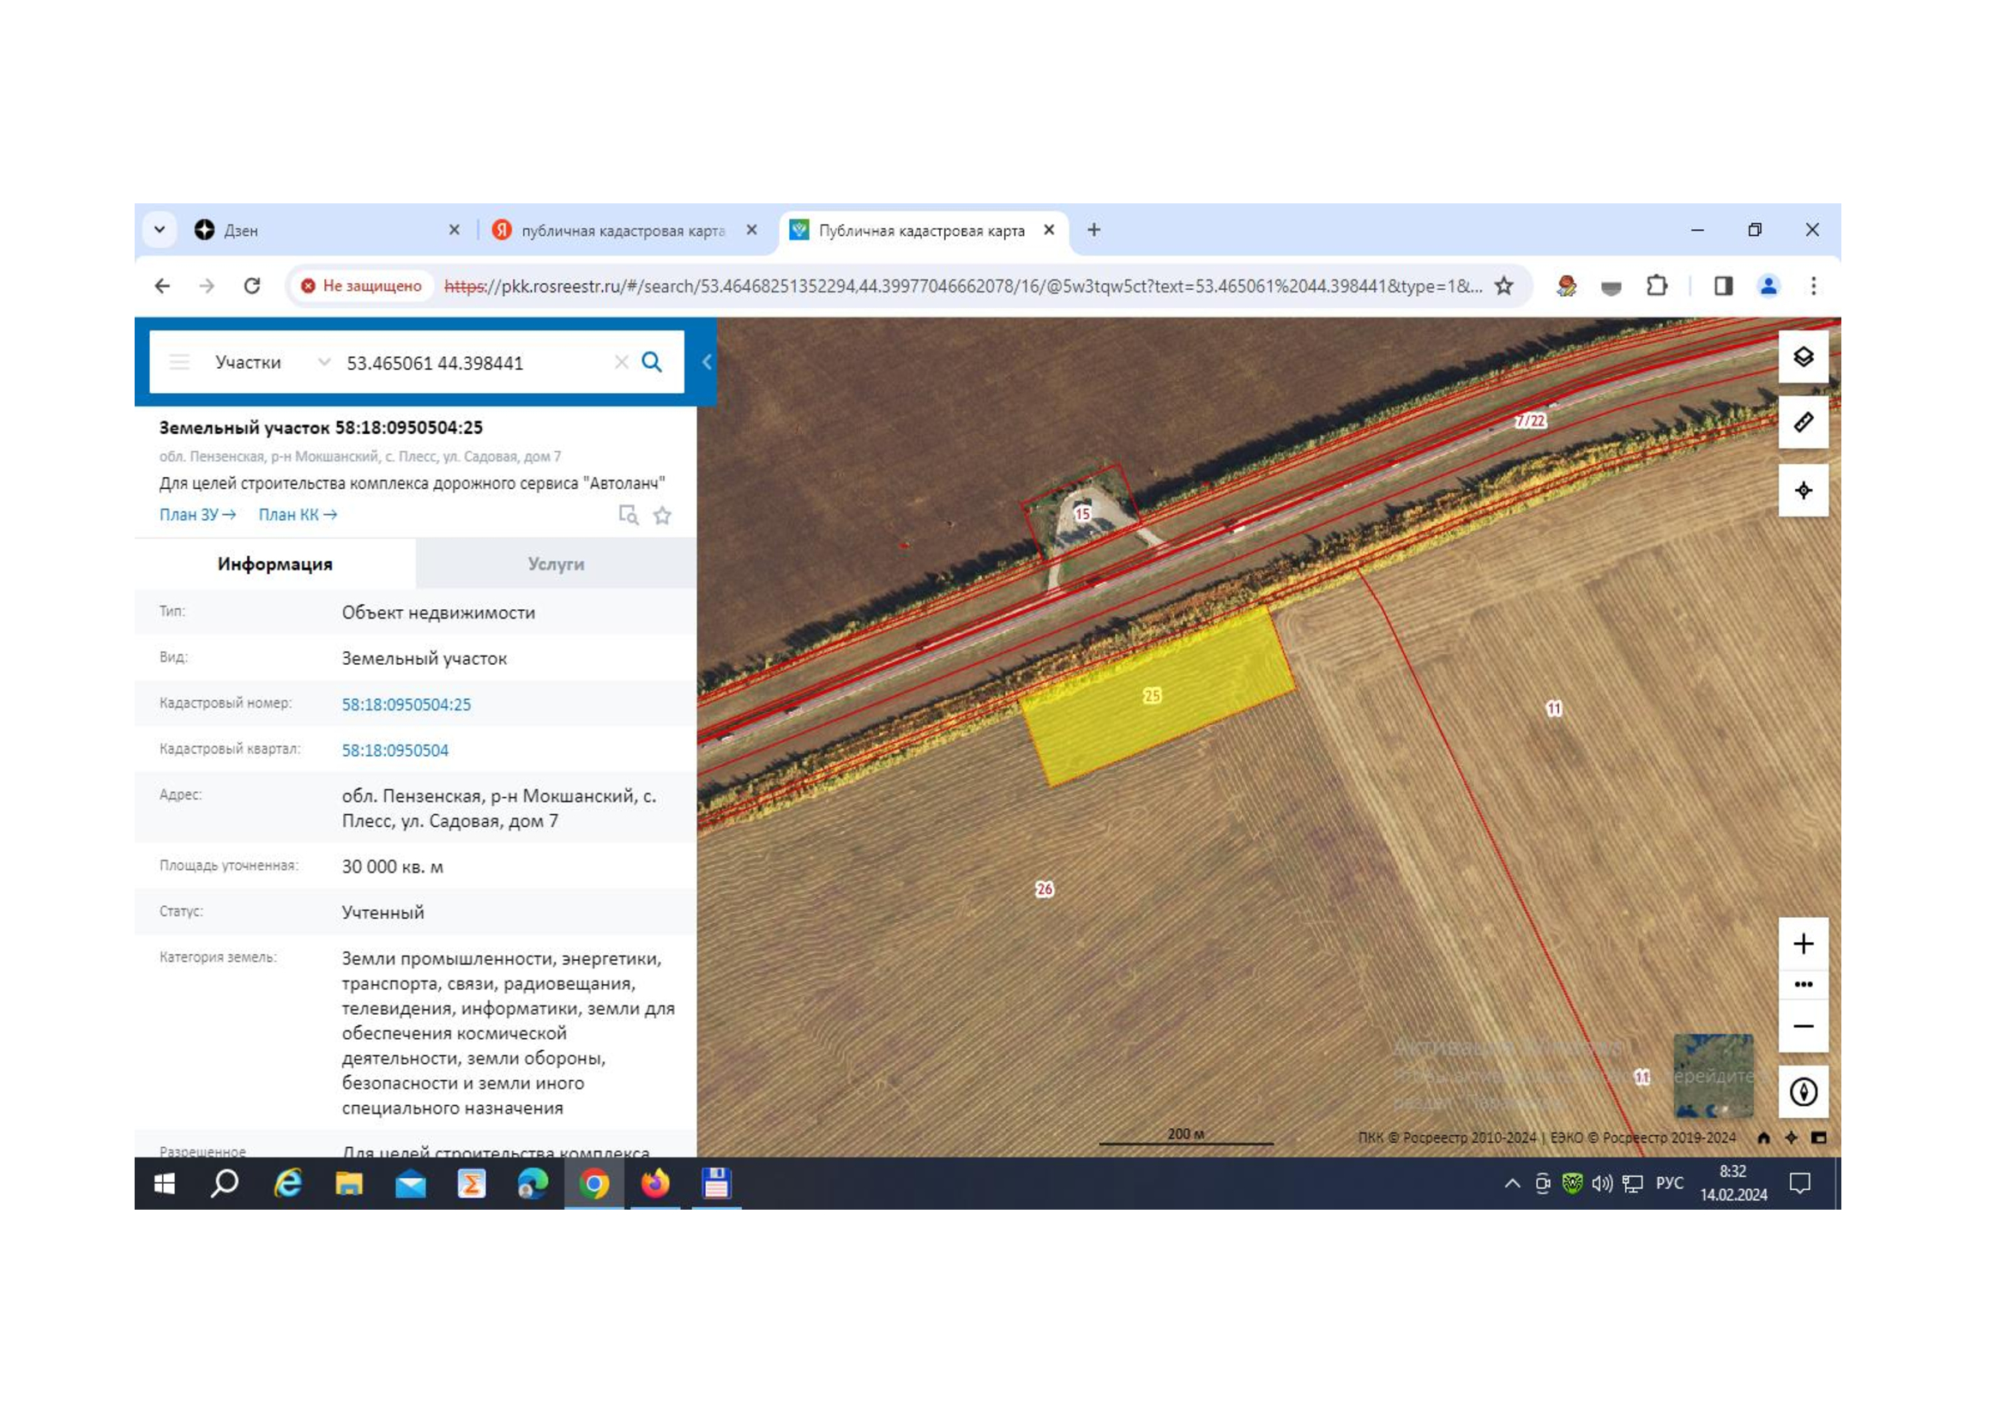Open cadastral number 58:18:0950504:25 link

(407, 705)
